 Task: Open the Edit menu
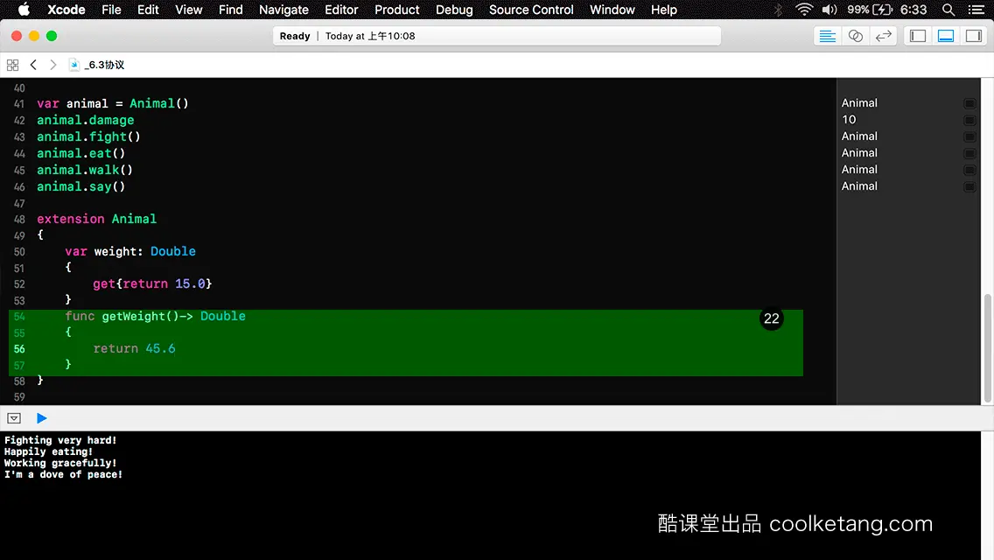click(148, 10)
